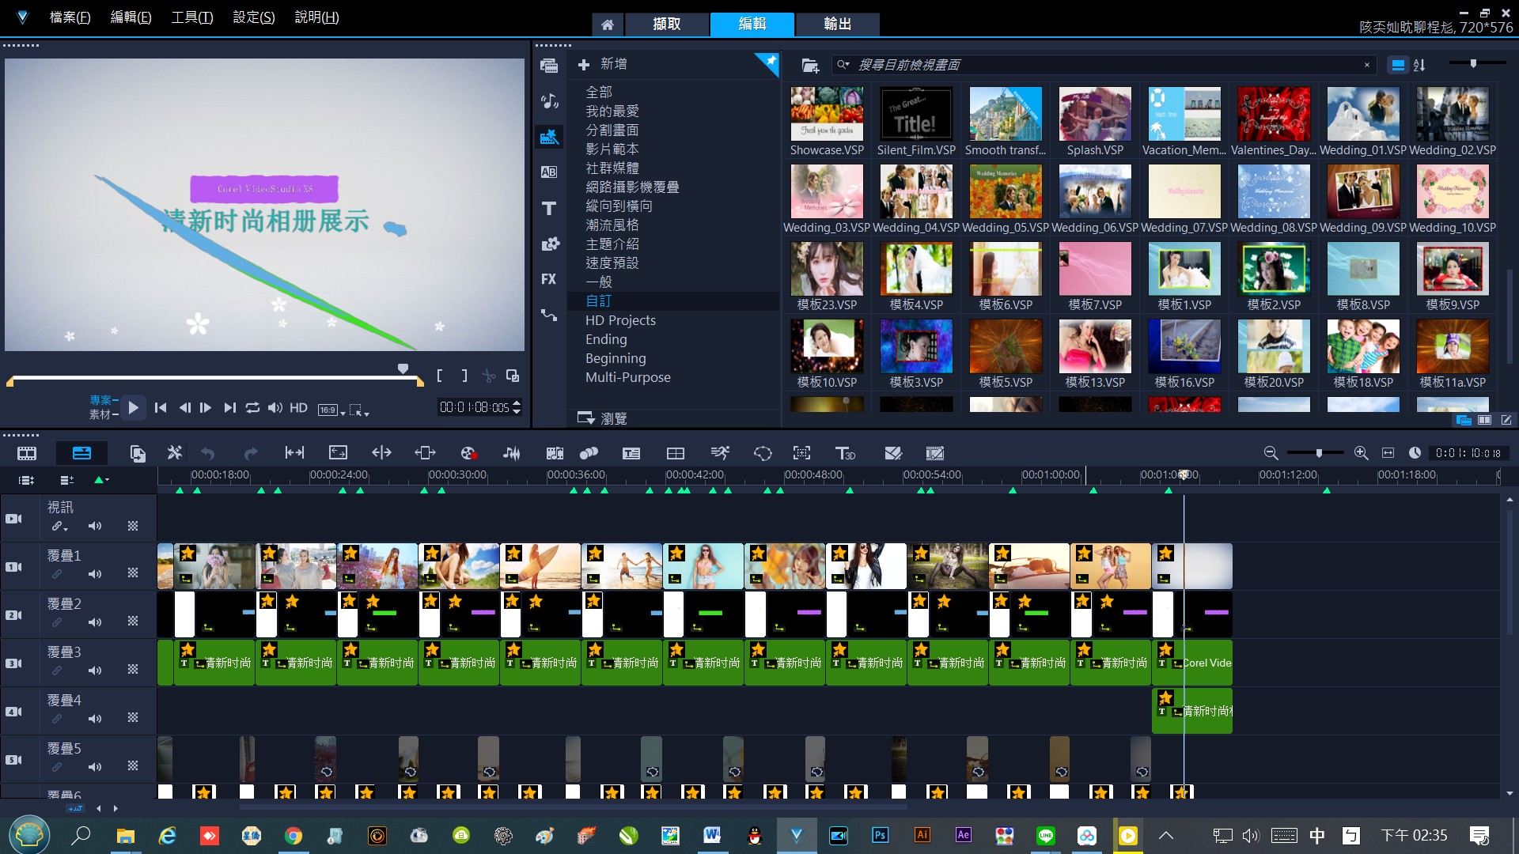Open the Graphic library icon
The height and width of the screenshot is (854, 1519).
coord(549,244)
